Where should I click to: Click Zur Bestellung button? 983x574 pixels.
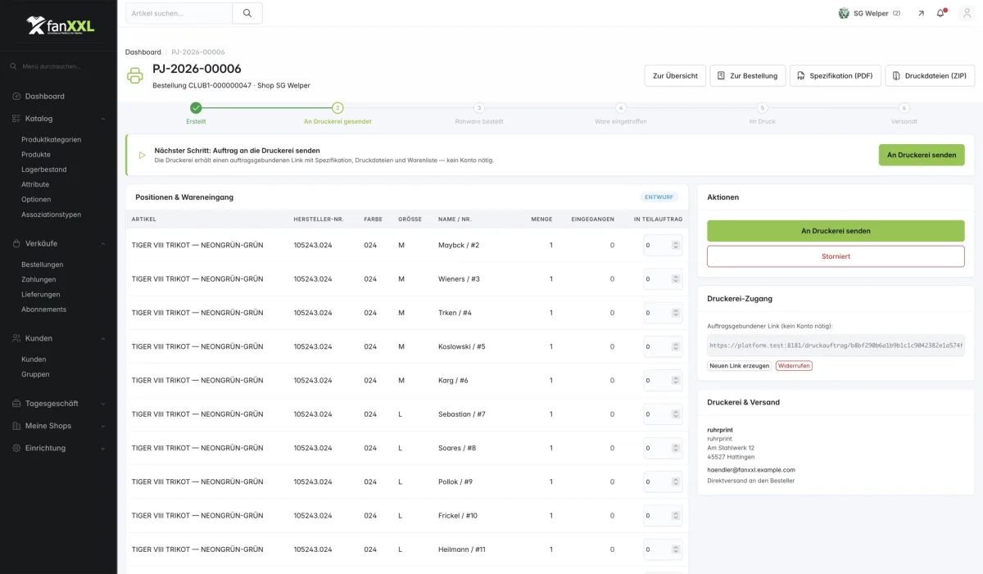(x=748, y=76)
